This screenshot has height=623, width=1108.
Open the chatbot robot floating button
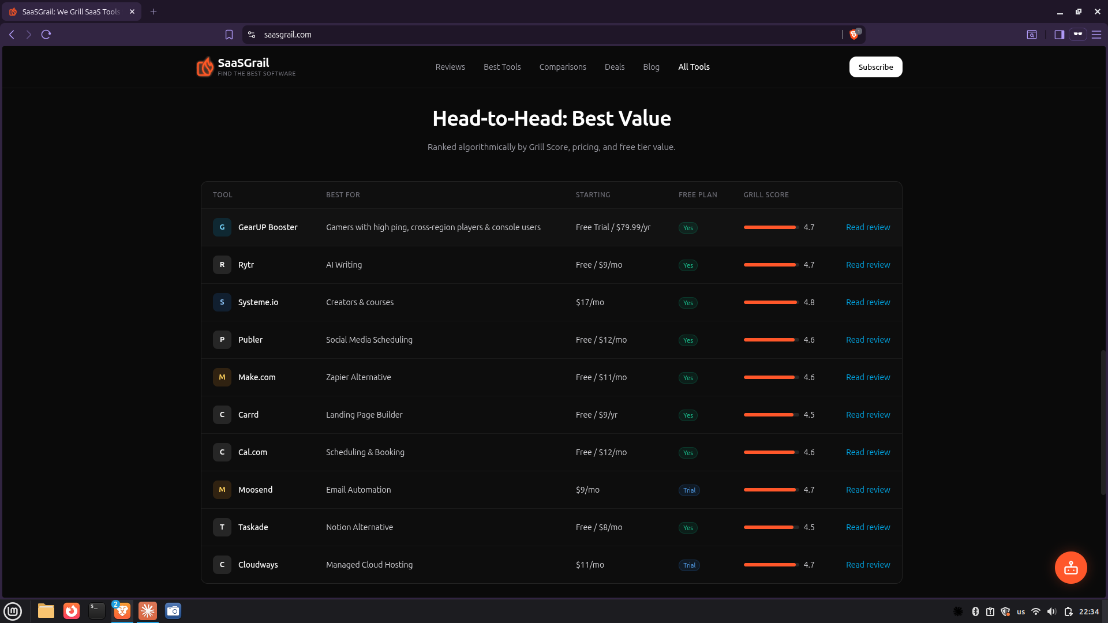pyautogui.click(x=1070, y=568)
